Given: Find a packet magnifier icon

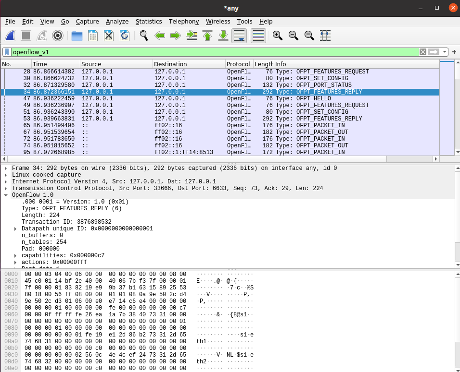Looking at the screenshot, I should (144, 36).
